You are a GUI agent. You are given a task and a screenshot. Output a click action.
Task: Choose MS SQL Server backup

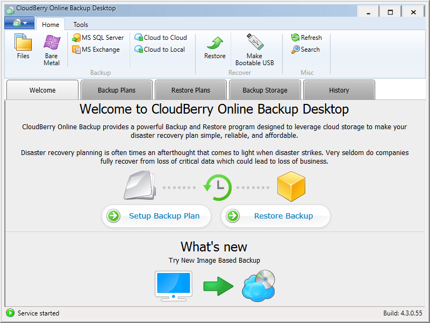[x=98, y=38]
